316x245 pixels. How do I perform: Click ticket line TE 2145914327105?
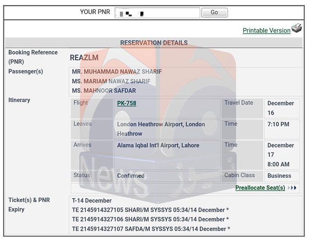point(150,210)
